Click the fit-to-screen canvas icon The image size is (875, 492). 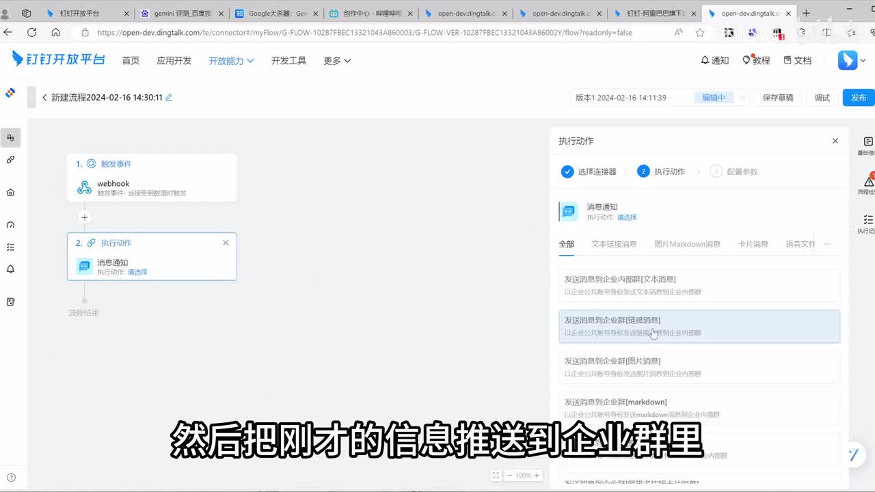[496, 476]
